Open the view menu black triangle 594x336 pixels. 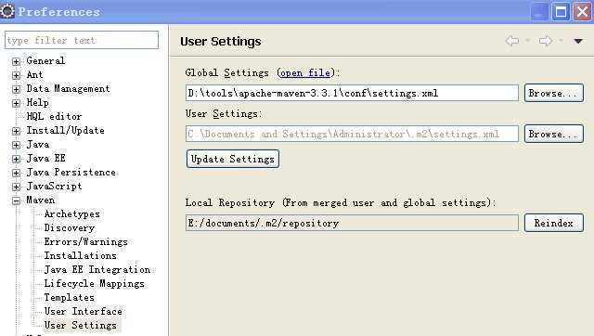click(577, 41)
